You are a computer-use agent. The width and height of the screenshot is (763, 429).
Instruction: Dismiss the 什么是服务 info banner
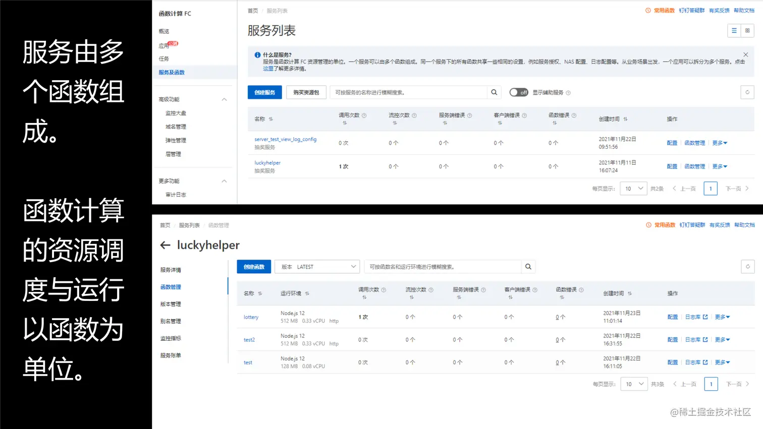click(x=745, y=54)
